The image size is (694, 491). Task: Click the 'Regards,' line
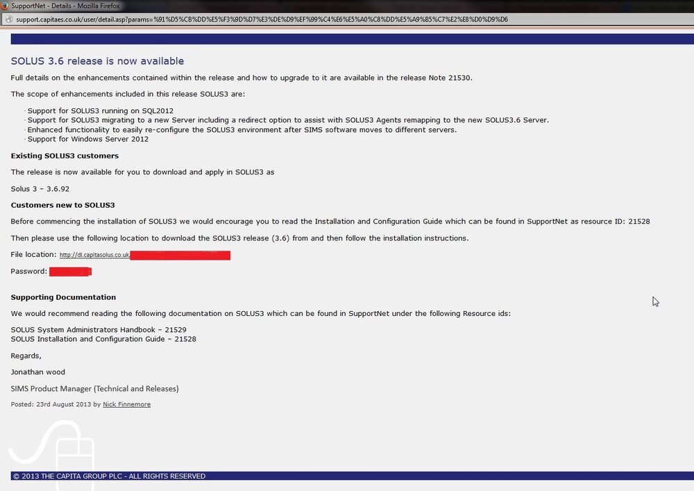coord(26,356)
